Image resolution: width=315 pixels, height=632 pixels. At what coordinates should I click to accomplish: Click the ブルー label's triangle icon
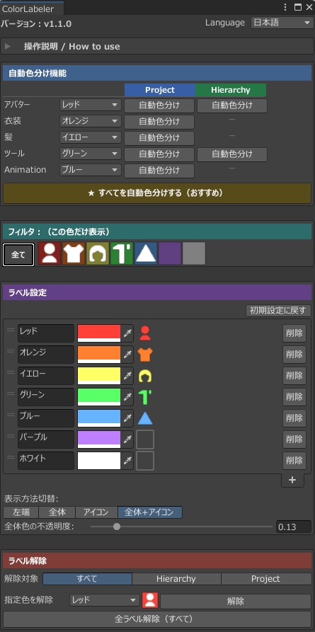click(145, 418)
